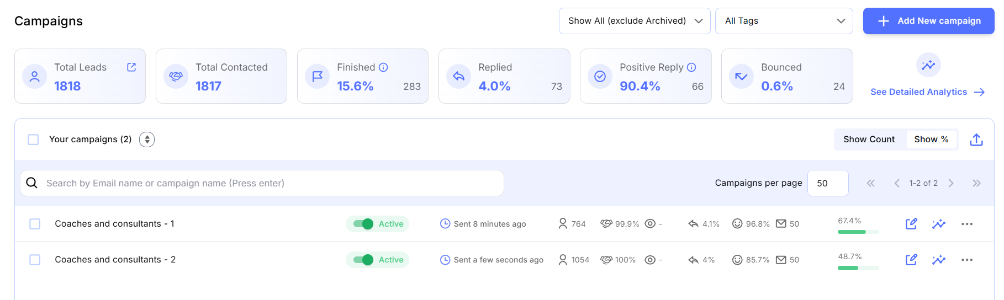1004x300 pixels.
Task: Open sort options beside Your campaigns (2)
Action: click(147, 140)
